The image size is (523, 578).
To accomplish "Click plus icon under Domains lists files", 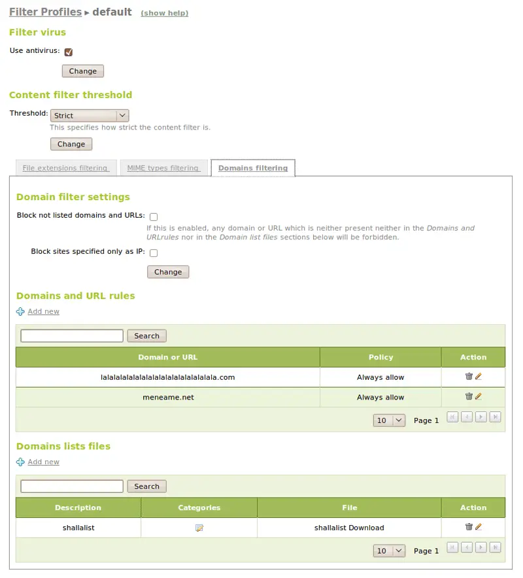I will (20, 462).
